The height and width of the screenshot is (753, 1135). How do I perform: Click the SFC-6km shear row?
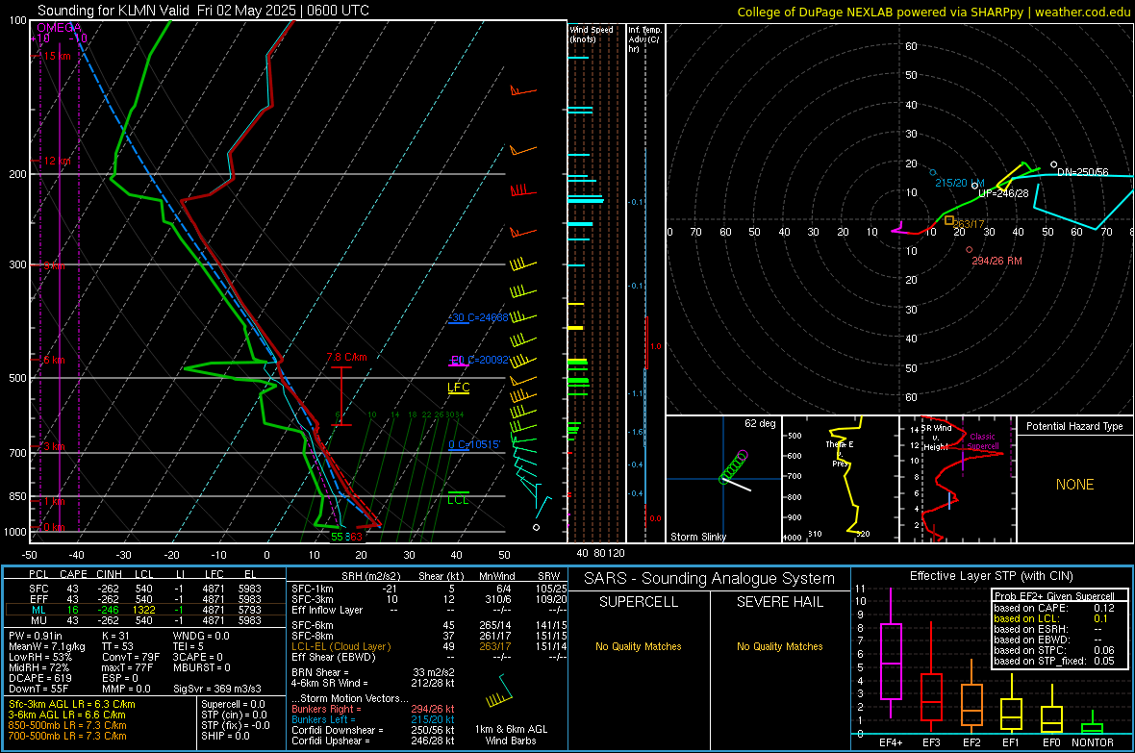[x=429, y=625]
